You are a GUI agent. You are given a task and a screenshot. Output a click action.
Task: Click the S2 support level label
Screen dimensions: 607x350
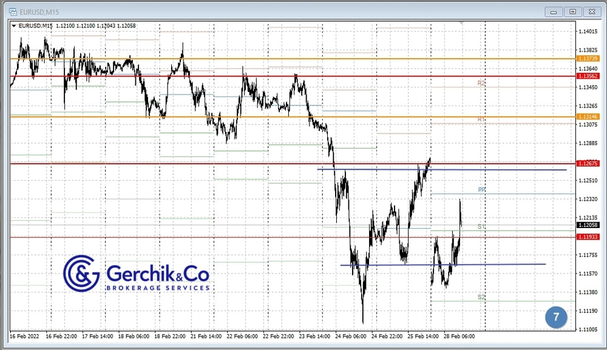pyautogui.click(x=481, y=297)
